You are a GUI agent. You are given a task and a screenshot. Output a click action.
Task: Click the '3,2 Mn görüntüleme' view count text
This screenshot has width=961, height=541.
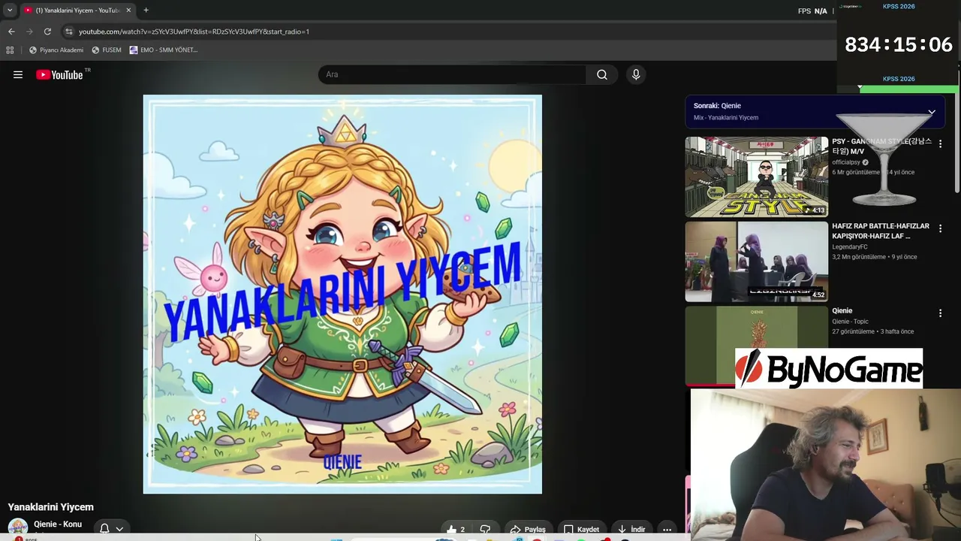click(x=859, y=257)
